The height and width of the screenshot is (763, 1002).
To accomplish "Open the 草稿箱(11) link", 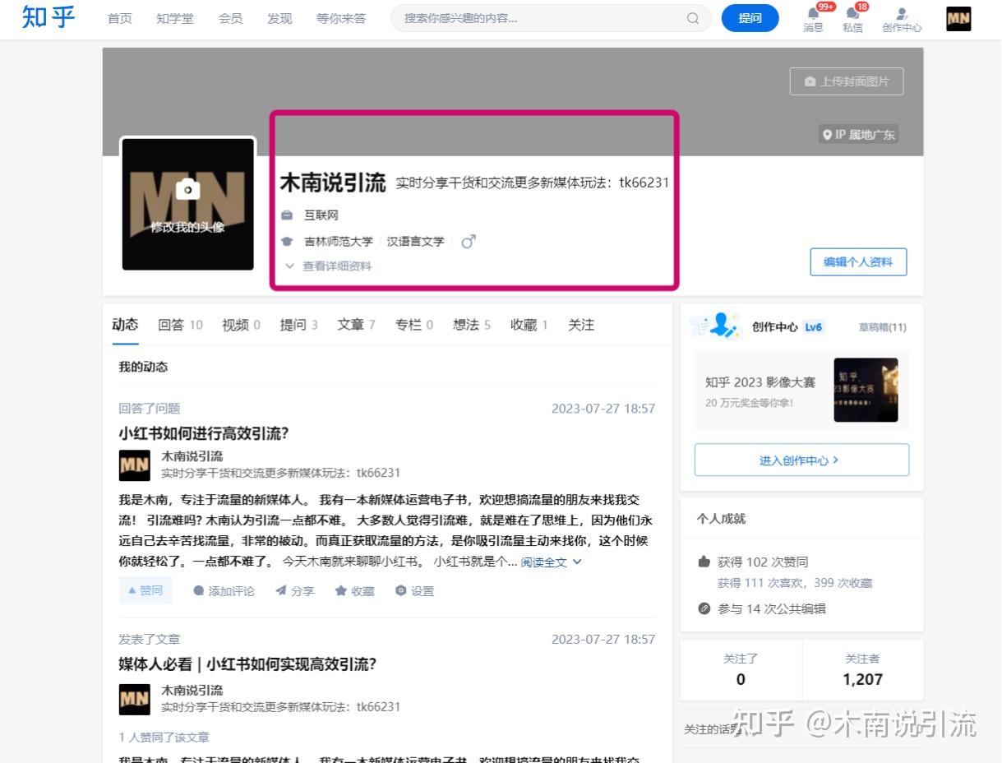I will click(x=883, y=327).
